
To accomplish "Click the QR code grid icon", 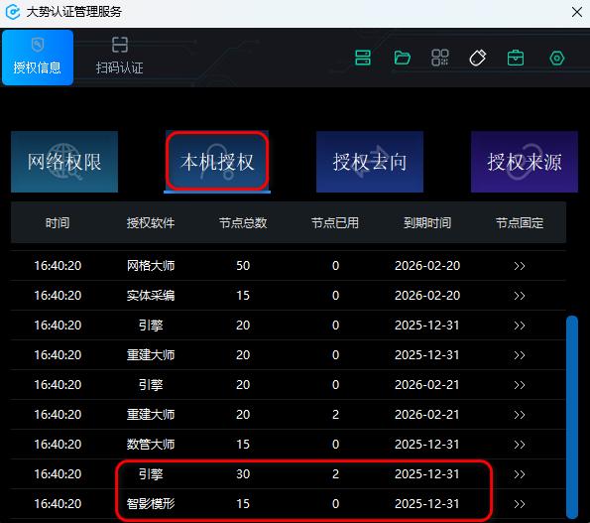I will point(440,58).
